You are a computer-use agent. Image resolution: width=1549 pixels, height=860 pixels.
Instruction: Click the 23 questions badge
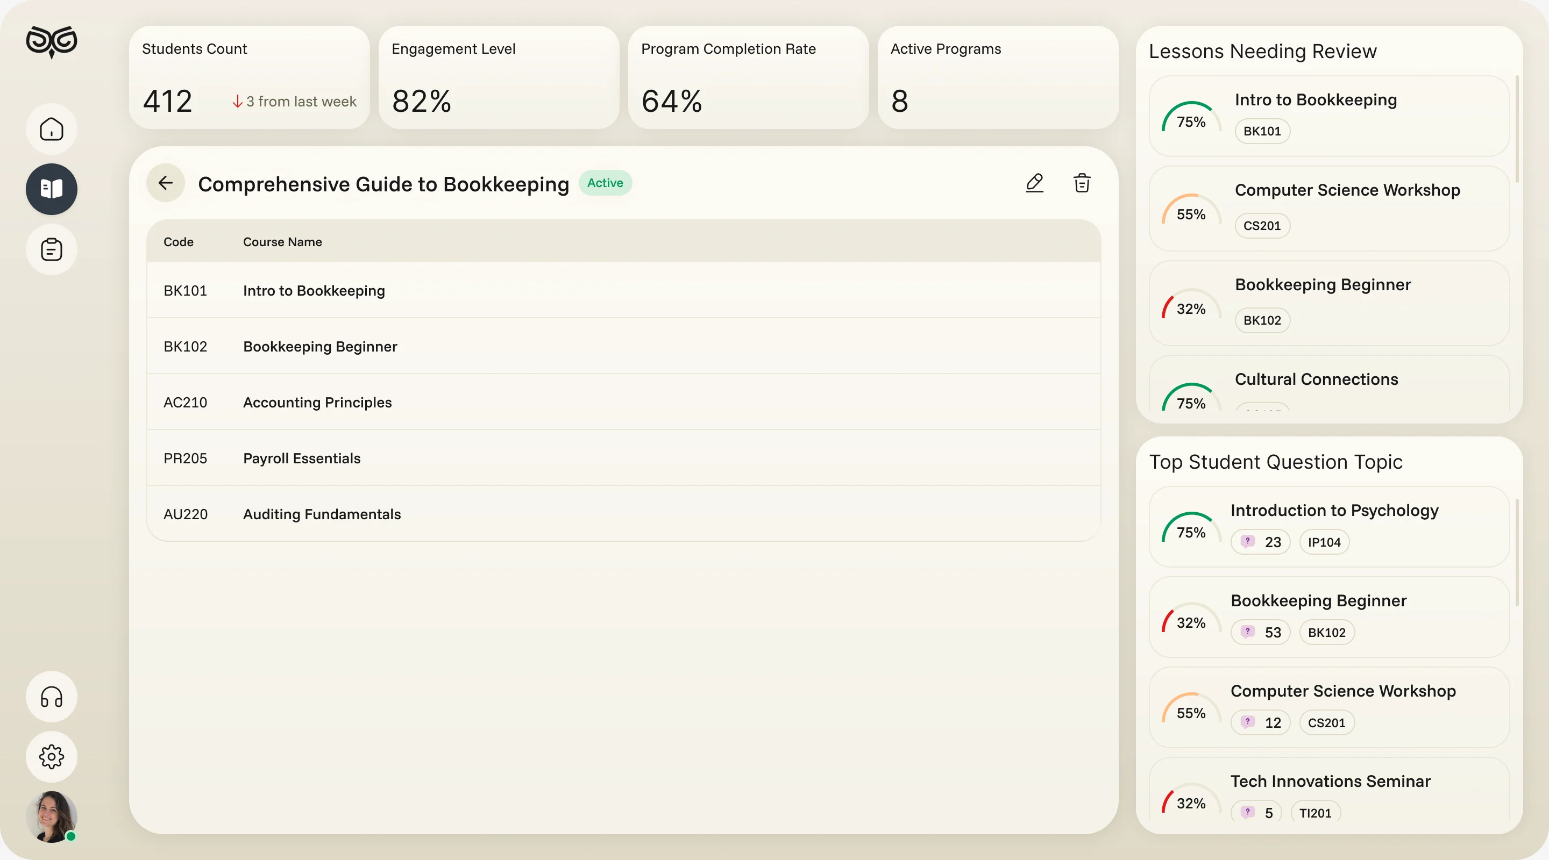[1260, 542]
